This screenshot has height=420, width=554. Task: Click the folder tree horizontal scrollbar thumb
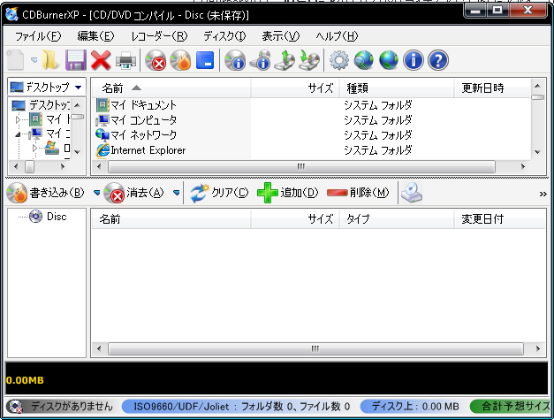30,166
